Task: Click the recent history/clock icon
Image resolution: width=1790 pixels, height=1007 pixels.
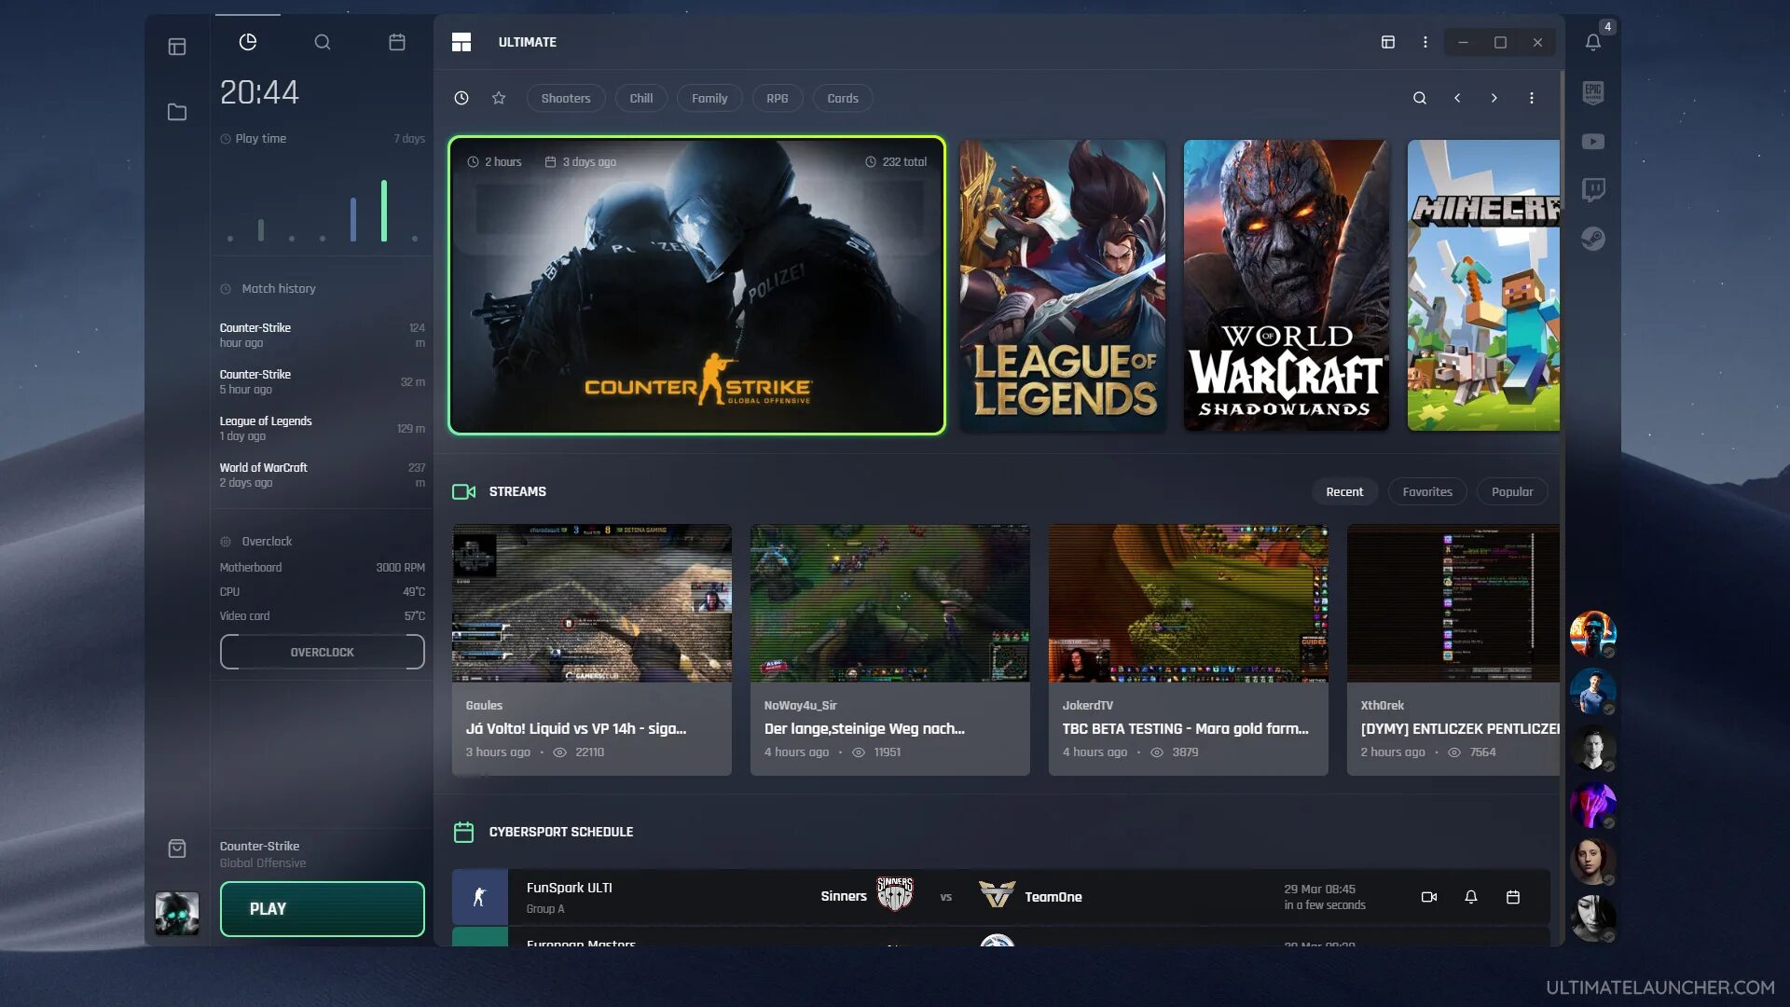Action: click(x=461, y=97)
